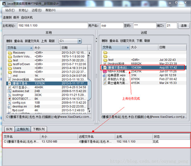The height and width of the screenshot is (166, 191).
Task: Click the 经典语录.wps document icon
Action: point(105,75)
